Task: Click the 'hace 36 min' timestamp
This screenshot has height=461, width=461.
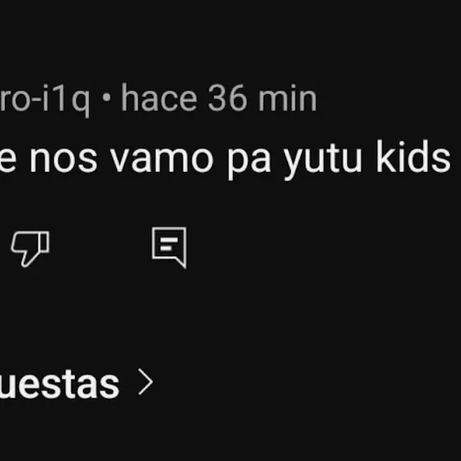Action: pyautogui.click(x=219, y=98)
